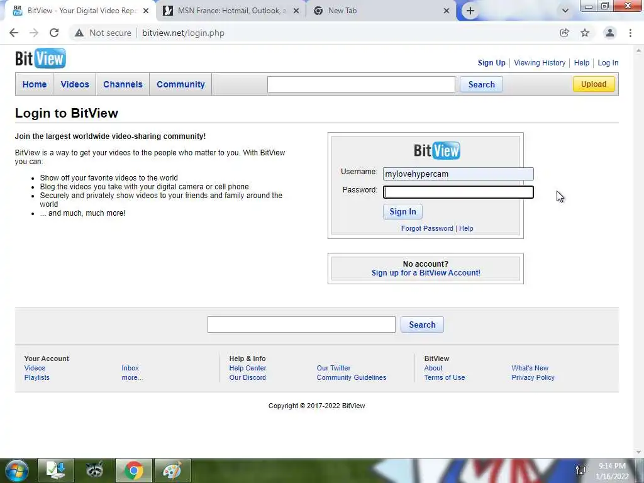Open the Channels navigation tab

tap(123, 84)
